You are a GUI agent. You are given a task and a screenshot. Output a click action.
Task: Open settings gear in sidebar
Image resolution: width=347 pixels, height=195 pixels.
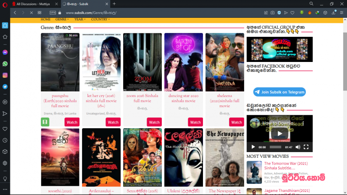pyautogui.click(x=5, y=163)
